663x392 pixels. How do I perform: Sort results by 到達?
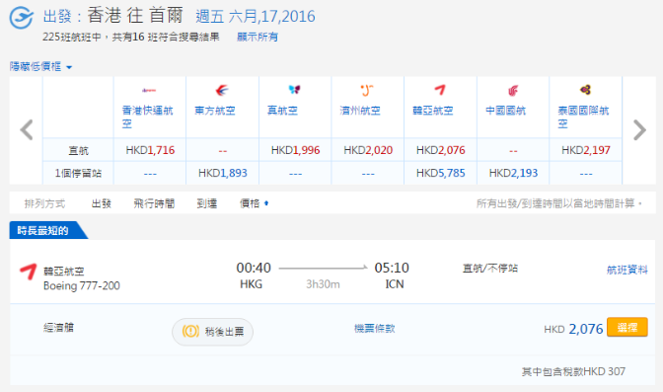207,203
